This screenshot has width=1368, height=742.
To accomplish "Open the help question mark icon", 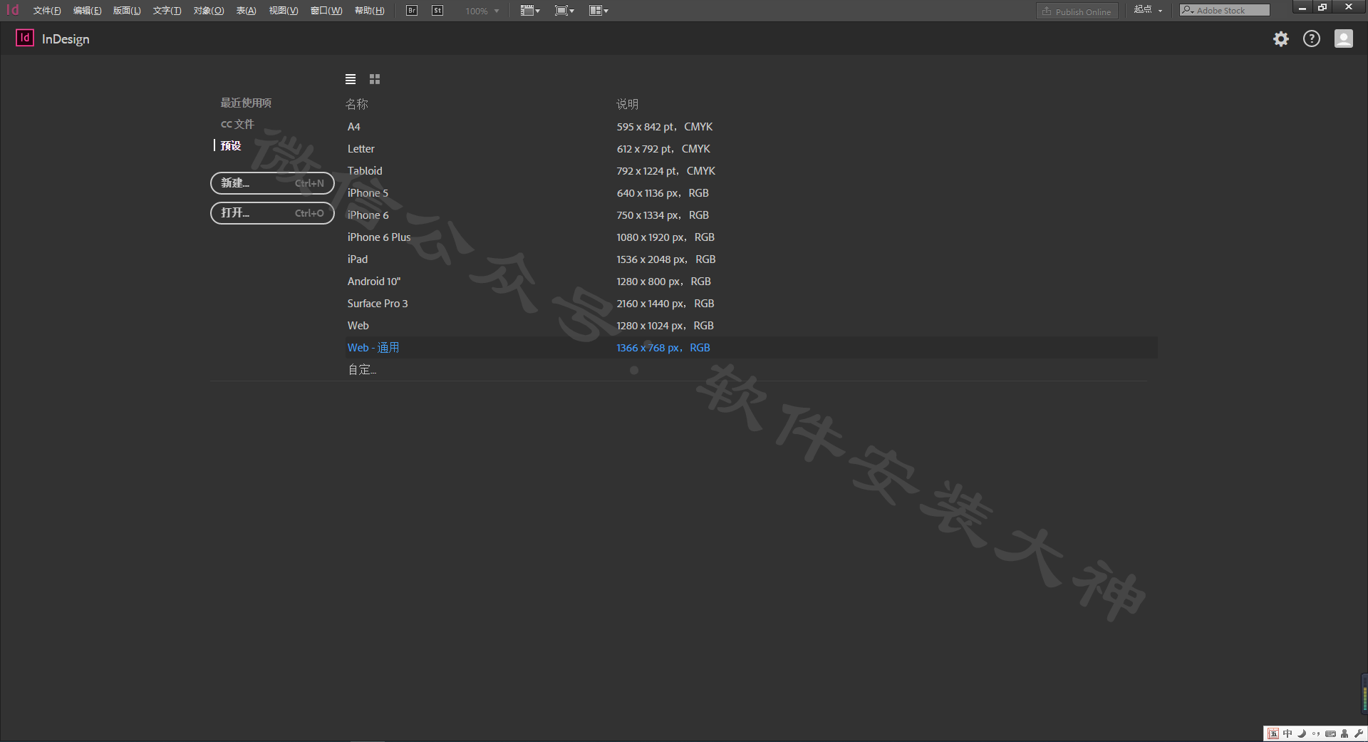I will tap(1312, 38).
